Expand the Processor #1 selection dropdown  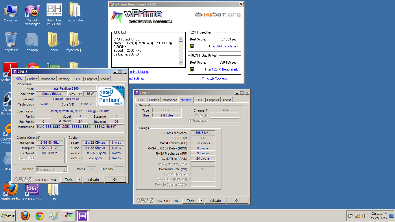click(x=65, y=169)
